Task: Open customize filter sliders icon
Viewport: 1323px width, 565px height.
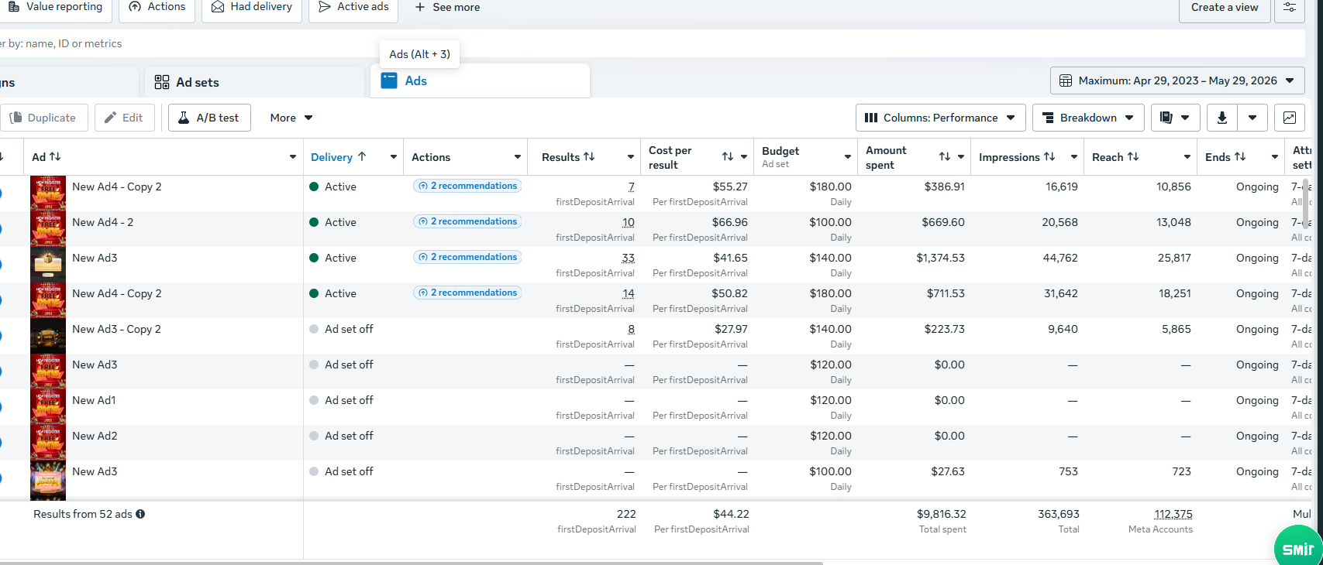Action: pos(1290,7)
